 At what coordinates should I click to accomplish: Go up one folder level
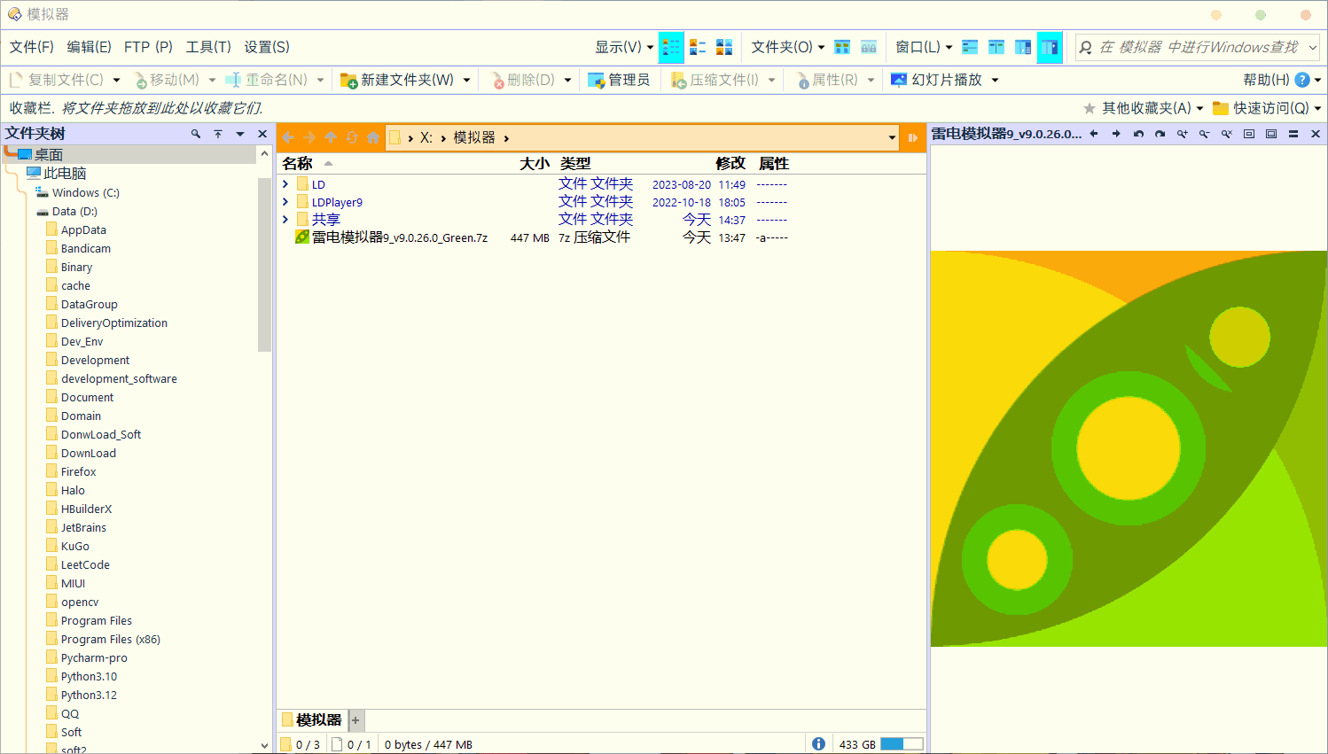[331, 137]
